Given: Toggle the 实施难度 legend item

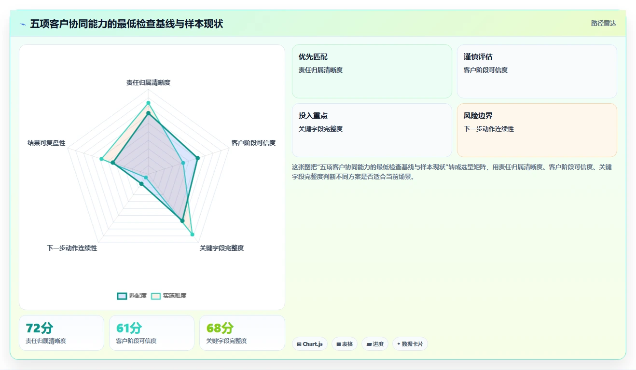Looking at the screenshot, I should click(x=168, y=296).
